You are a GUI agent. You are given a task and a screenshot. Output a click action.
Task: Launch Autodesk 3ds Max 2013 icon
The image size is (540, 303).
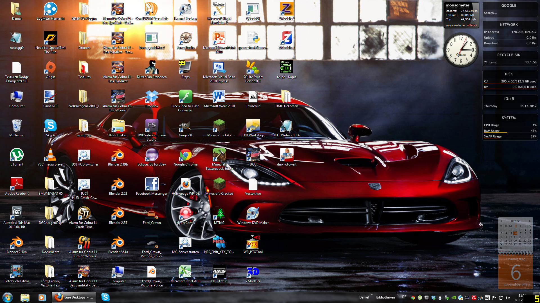click(x=17, y=217)
